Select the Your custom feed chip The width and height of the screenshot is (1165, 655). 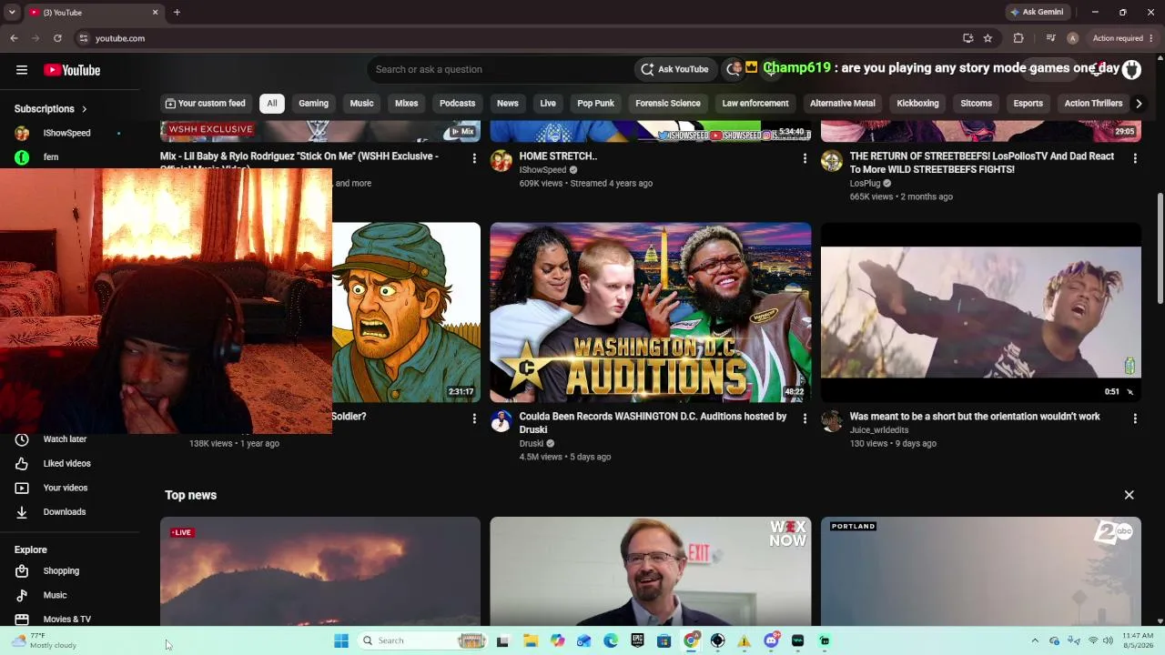[x=205, y=104]
